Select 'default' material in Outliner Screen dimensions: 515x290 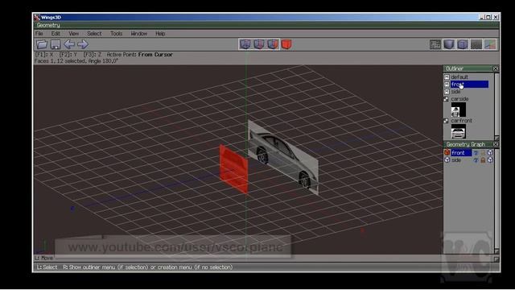click(459, 77)
